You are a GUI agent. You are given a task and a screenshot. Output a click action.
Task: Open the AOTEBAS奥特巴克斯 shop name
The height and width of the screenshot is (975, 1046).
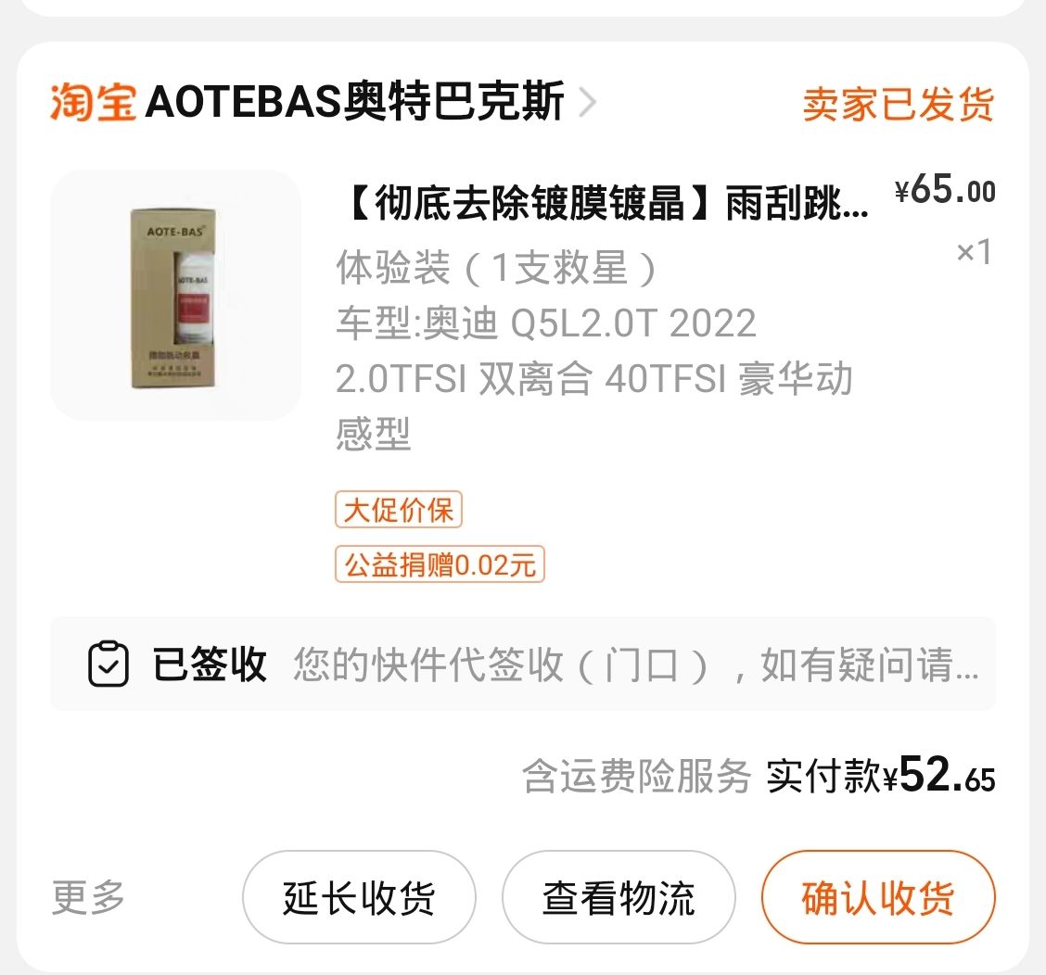pyautogui.click(x=355, y=102)
